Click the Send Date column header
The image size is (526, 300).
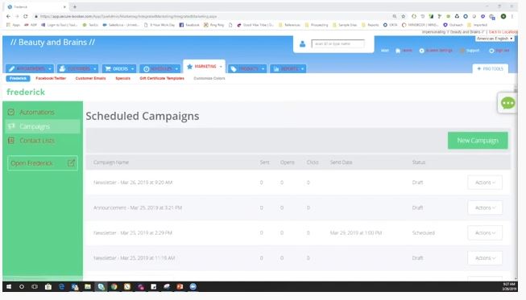[x=342, y=162]
